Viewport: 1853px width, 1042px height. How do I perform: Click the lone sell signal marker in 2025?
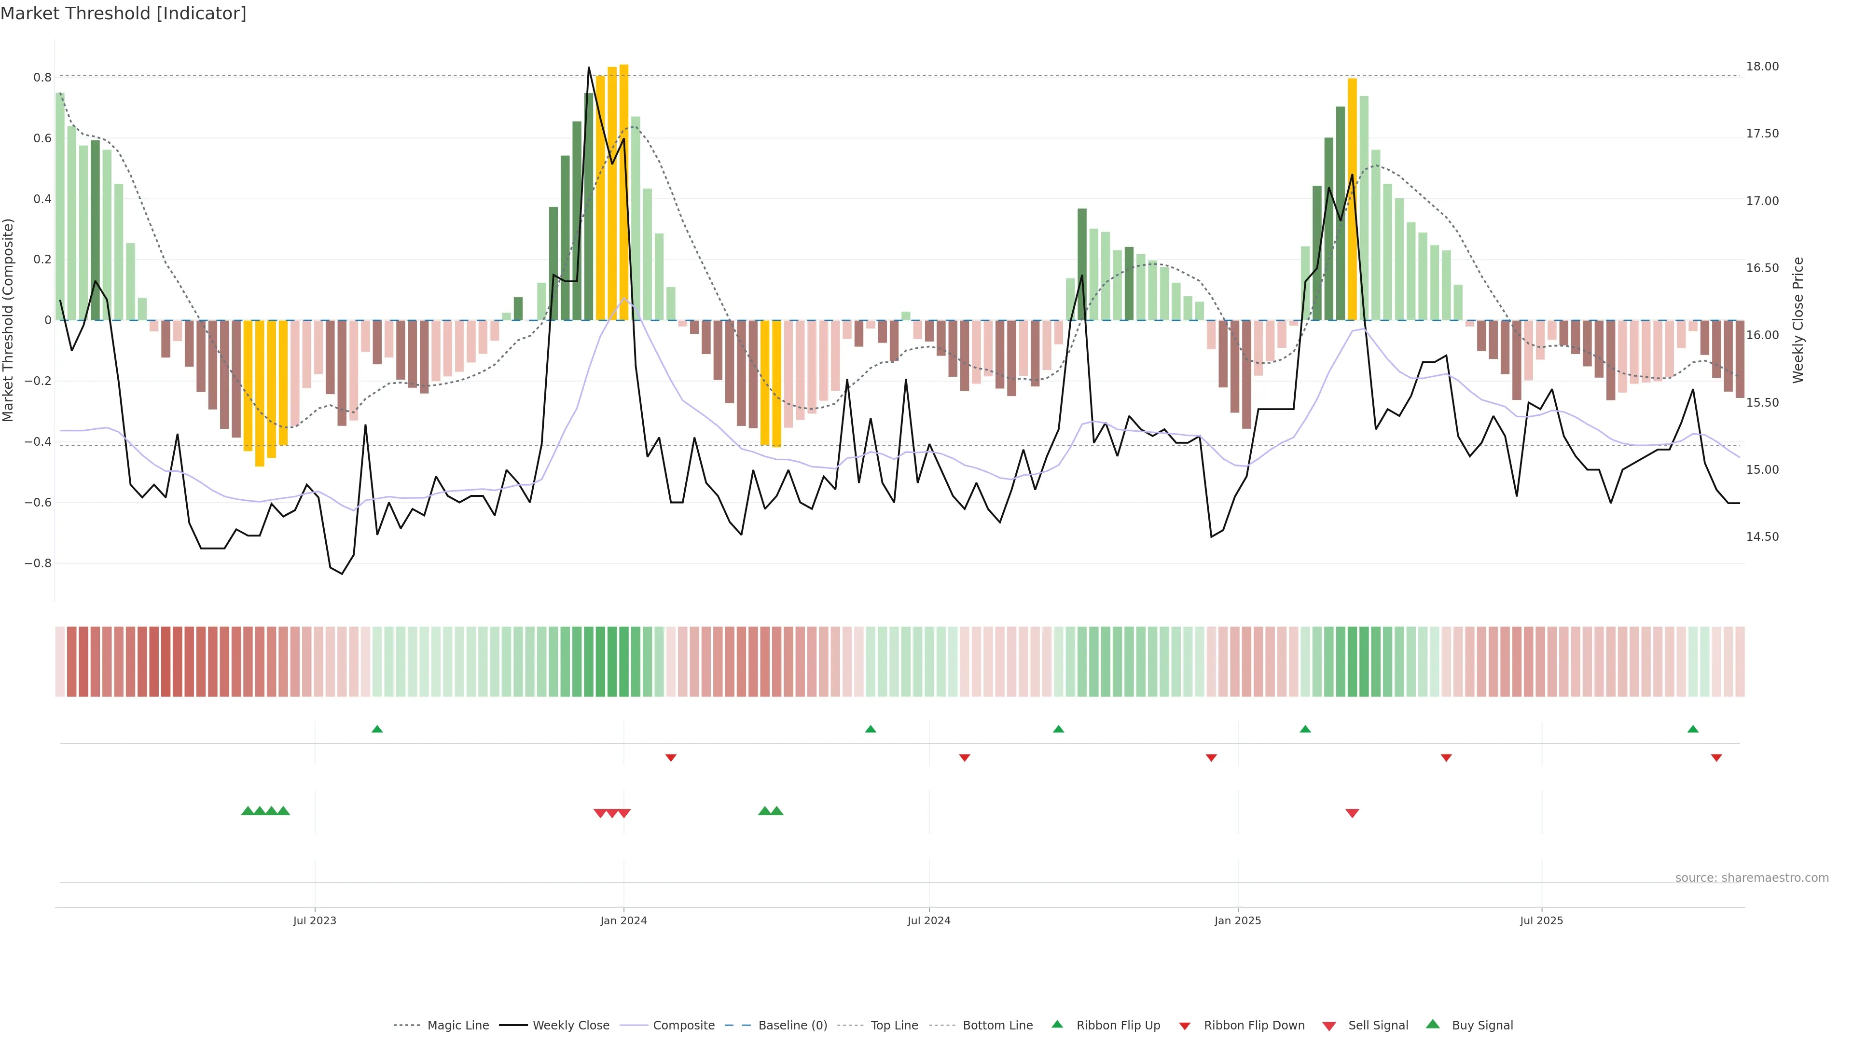tap(1352, 813)
